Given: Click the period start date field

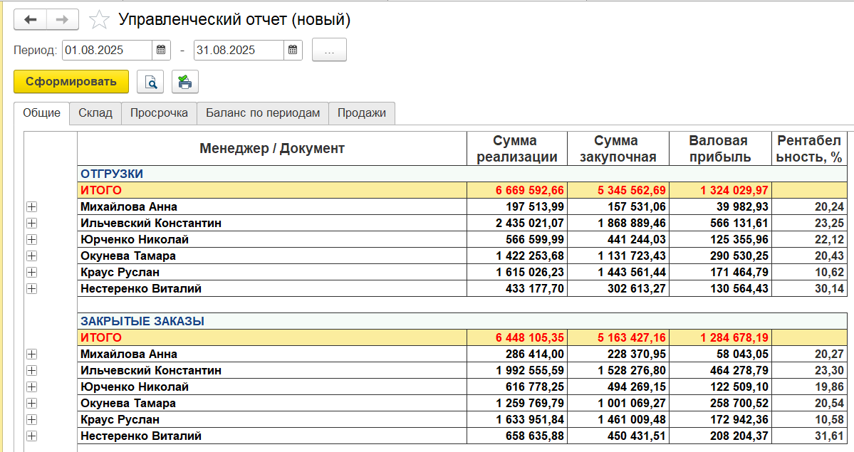Looking at the screenshot, I should point(107,50).
